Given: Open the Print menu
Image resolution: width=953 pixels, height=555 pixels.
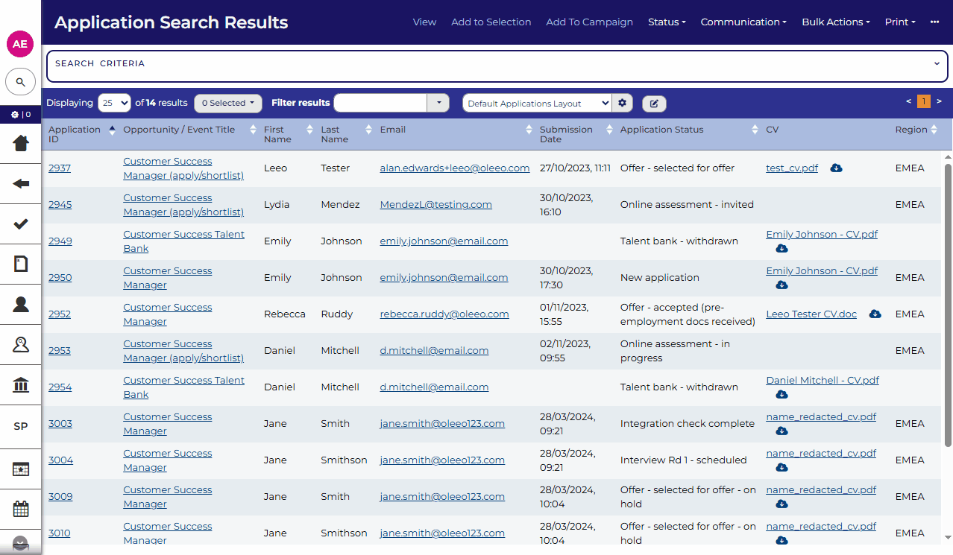Looking at the screenshot, I should [900, 22].
